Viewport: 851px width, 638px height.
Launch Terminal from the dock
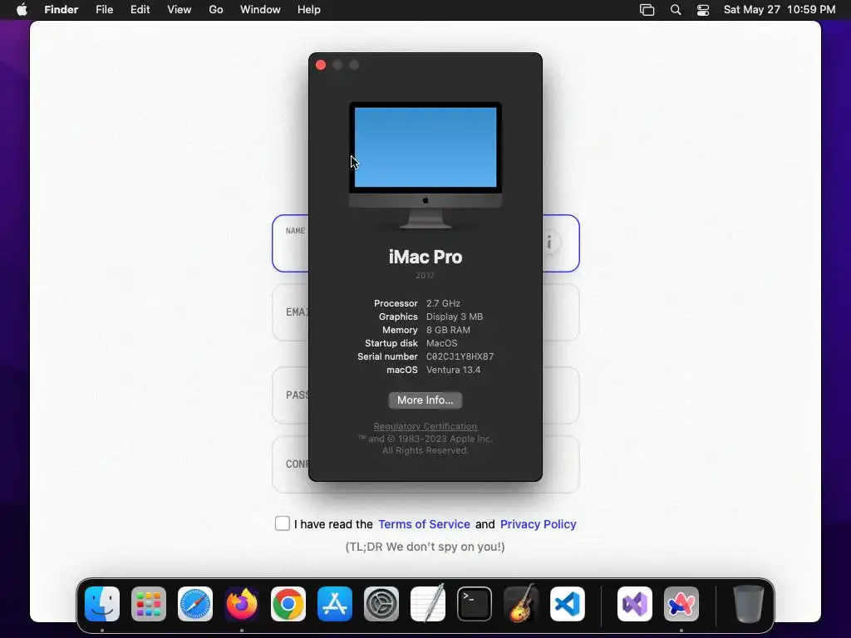[475, 604]
